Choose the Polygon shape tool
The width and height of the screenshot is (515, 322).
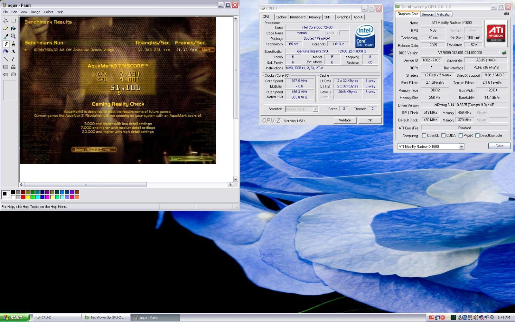click(x=13, y=67)
